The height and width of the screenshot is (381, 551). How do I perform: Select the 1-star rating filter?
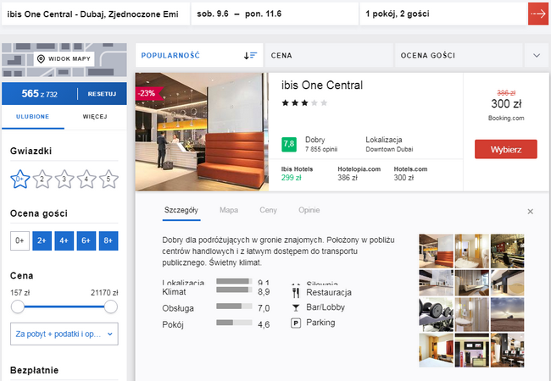point(20,179)
